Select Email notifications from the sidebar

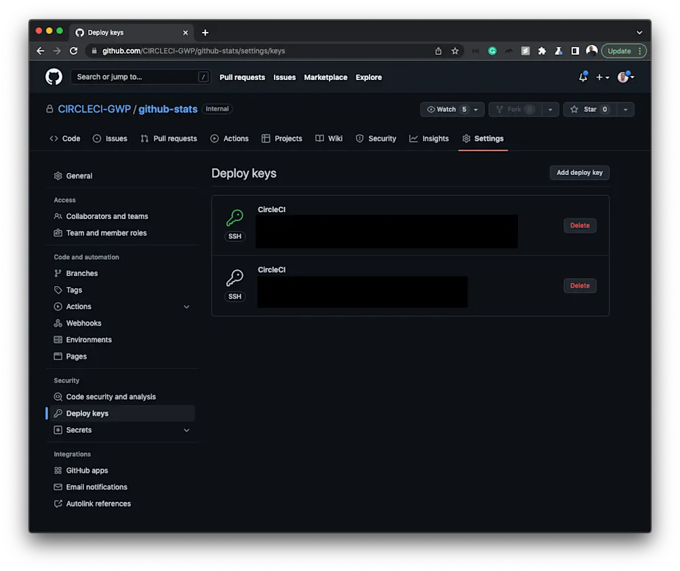[x=96, y=487]
